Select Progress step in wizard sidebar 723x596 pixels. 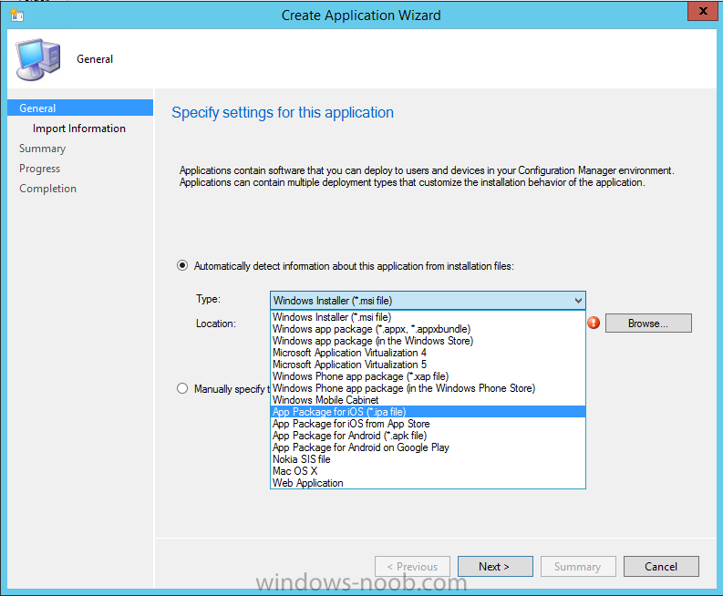point(39,169)
